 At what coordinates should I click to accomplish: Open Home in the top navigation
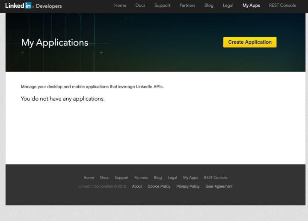[x=120, y=6]
